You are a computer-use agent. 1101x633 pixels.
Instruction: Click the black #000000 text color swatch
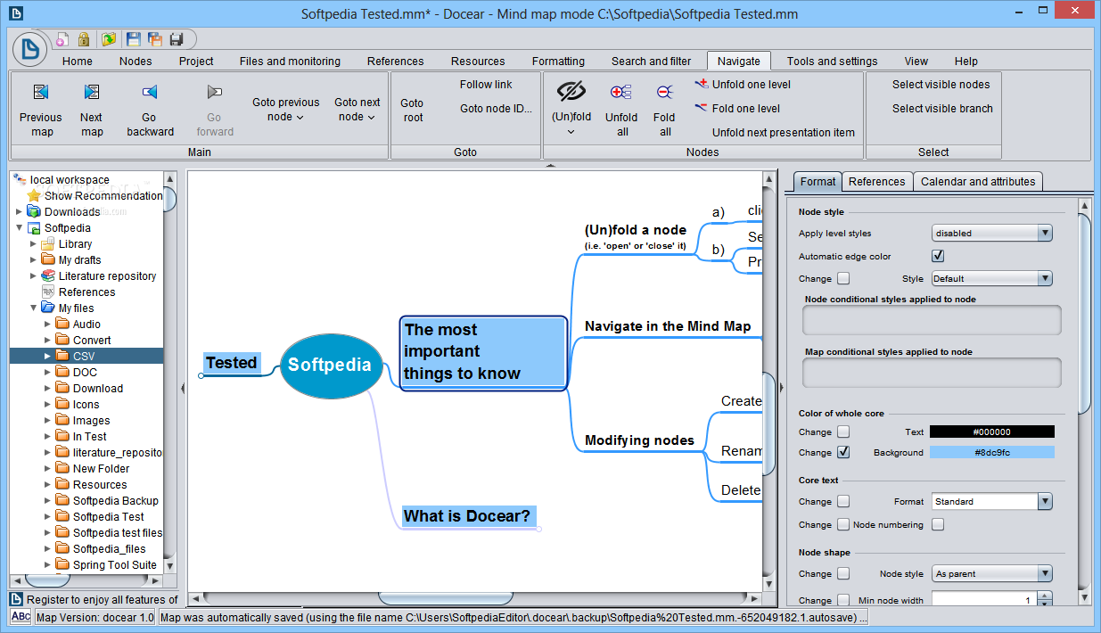pos(991,432)
